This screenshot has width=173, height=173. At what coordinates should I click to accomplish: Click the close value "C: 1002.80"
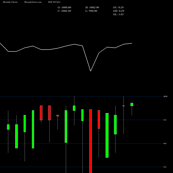point(64,11)
